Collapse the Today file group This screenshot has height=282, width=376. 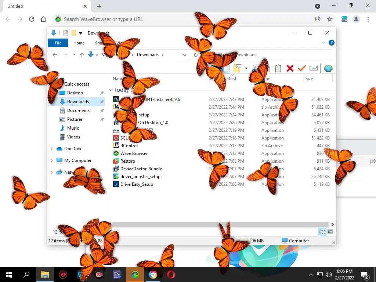110,90
